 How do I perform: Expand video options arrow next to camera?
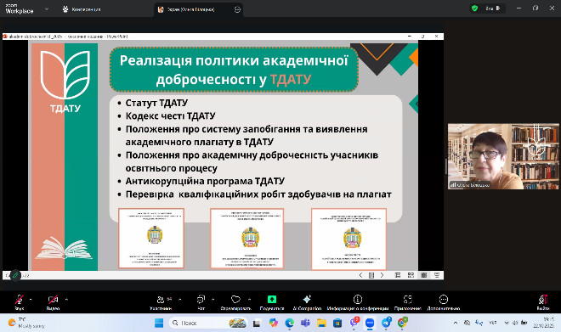pos(66,300)
